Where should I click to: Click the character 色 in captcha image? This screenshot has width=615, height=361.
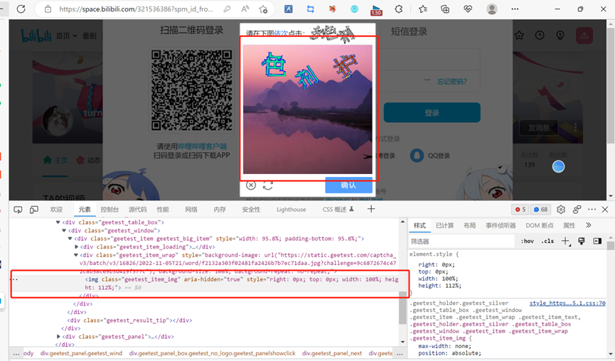pyautogui.click(x=274, y=64)
